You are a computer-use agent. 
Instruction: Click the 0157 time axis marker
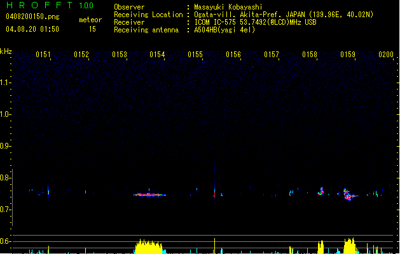coord(272,55)
